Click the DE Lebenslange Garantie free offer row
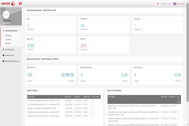Screen dimensions: 189x126 click(x=144, y=113)
